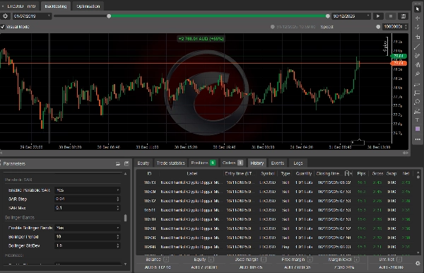The height and width of the screenshot is (273, 424).
Task: Select the Fibonacci retracement tool
Action: pyautogui.click(x=418, y=84)
